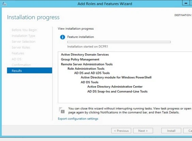Select Features step in sidebar

pyautogui.click(x=18, y=53)
